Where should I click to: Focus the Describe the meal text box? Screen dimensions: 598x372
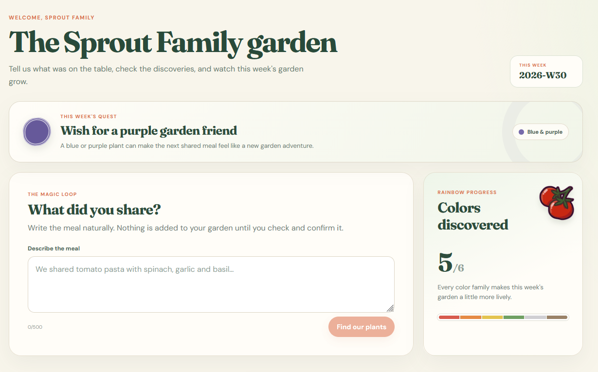[211, 284]
